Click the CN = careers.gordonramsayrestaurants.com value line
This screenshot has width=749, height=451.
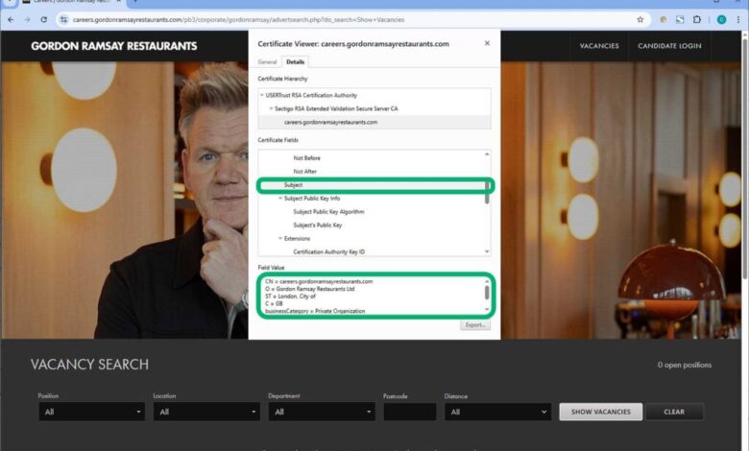pos(319,281)
